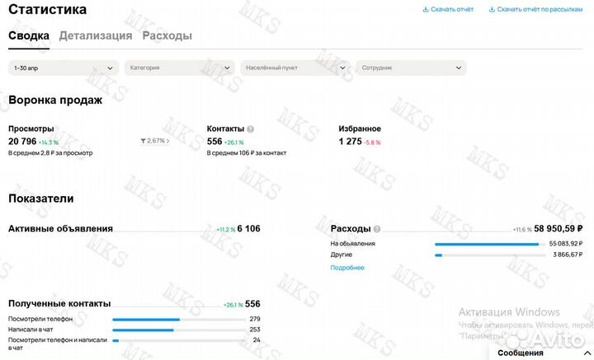The height and width of the screenshot is (360, 594).
Task: Open the Населённый пункт filter dropdown
Action: point(295,68)
